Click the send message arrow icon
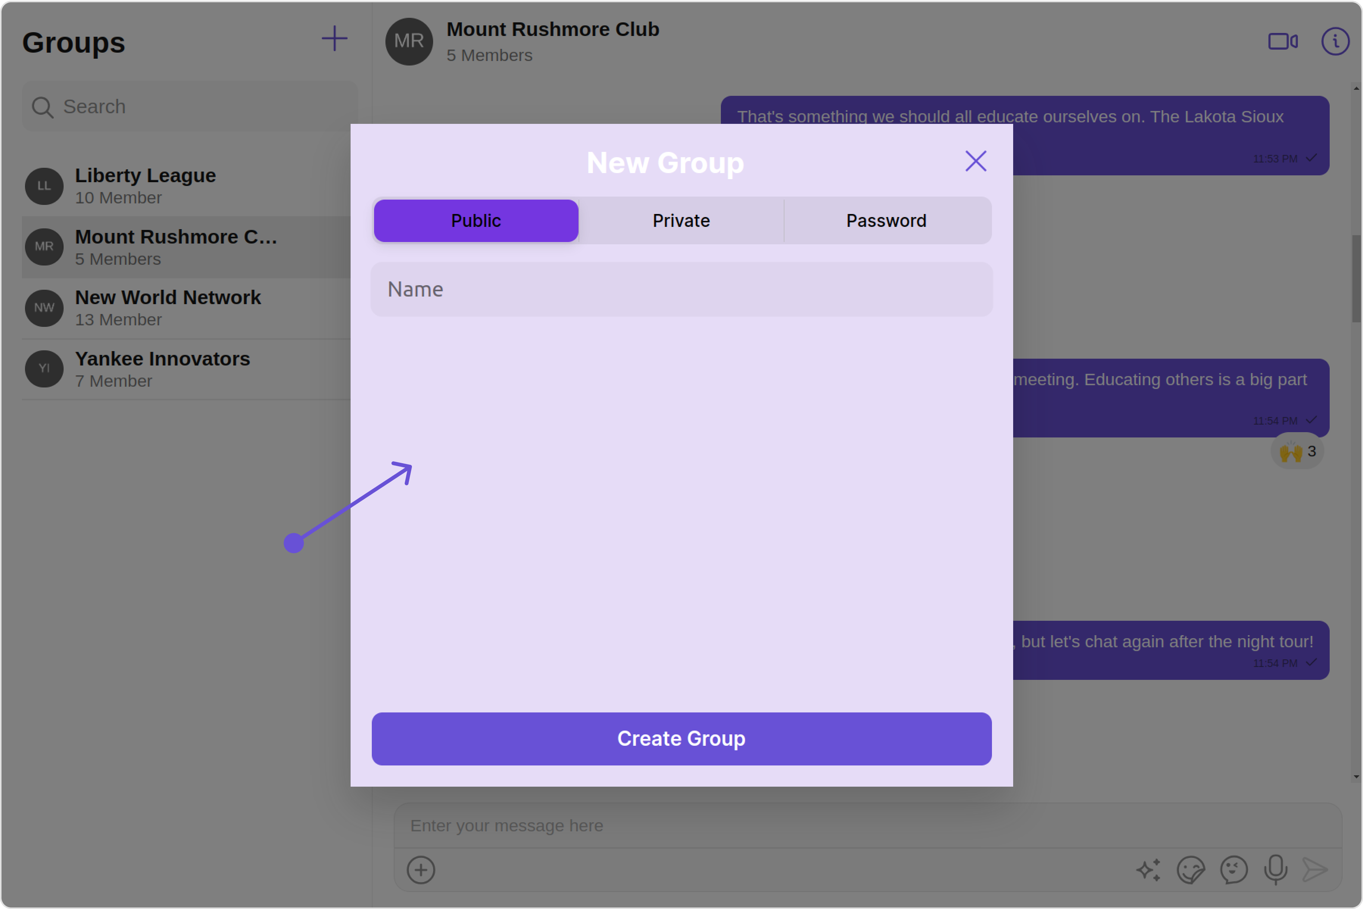This screenshot has height=909, width=1363. (x=1315, y=870)
